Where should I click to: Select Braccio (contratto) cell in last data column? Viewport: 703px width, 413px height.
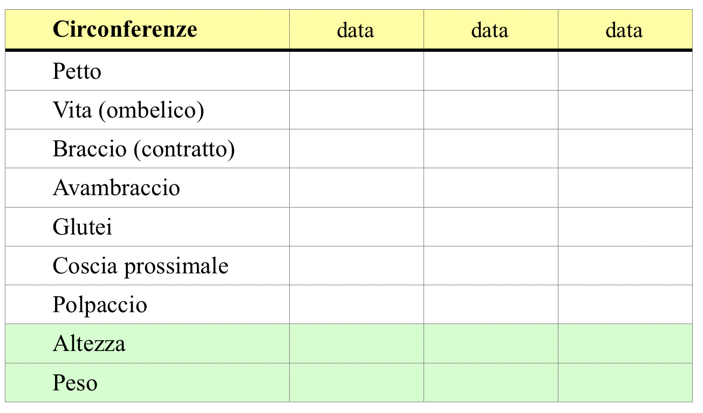625,149
